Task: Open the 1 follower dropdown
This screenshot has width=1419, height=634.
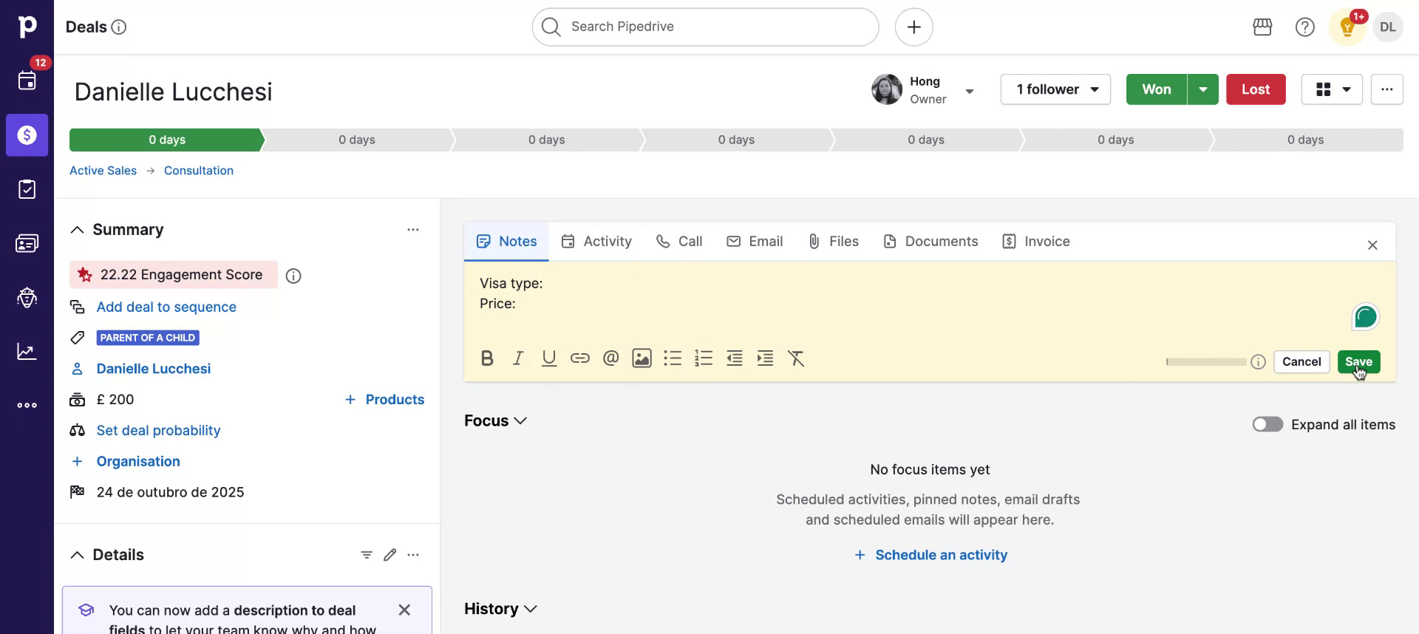Action: pos(1055,89)
